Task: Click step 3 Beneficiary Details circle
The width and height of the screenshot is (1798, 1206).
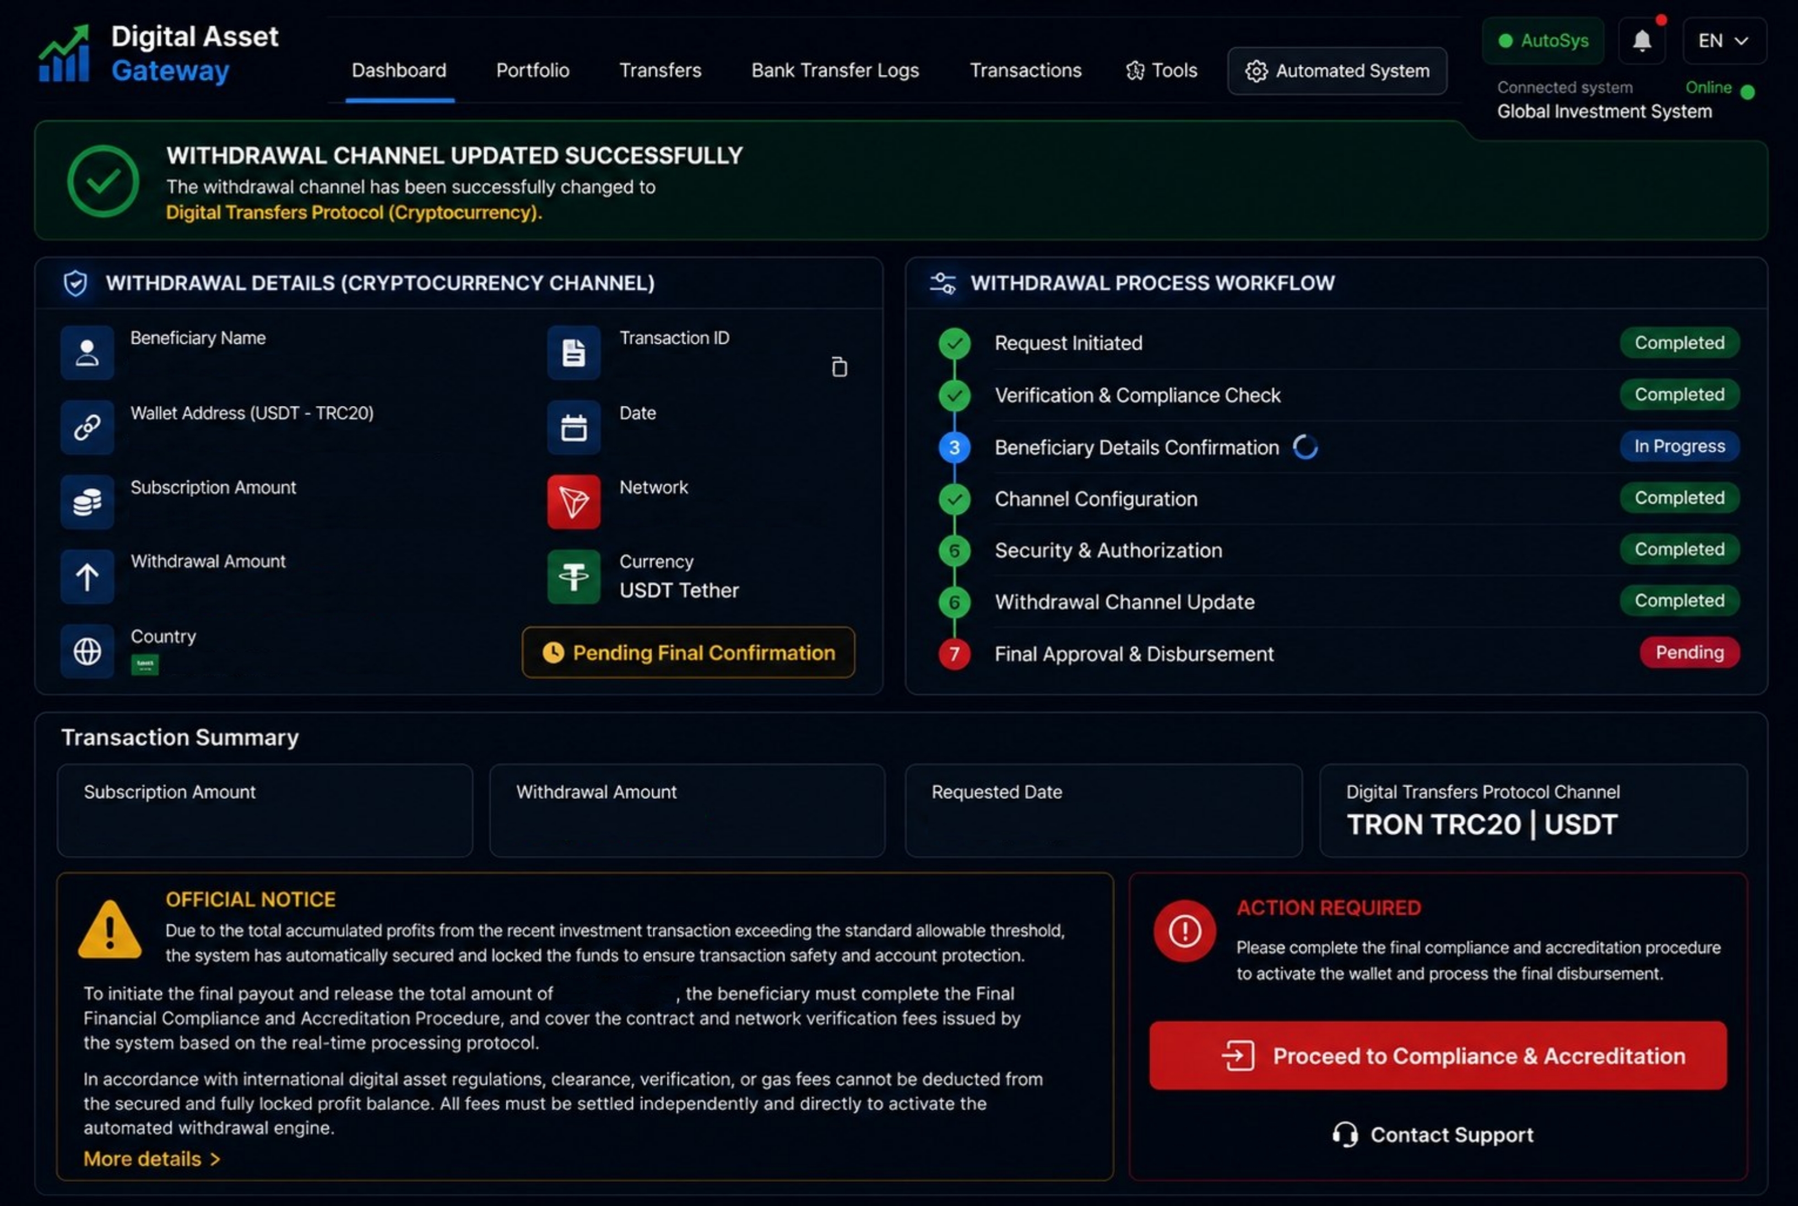Action: click(955, 447)
